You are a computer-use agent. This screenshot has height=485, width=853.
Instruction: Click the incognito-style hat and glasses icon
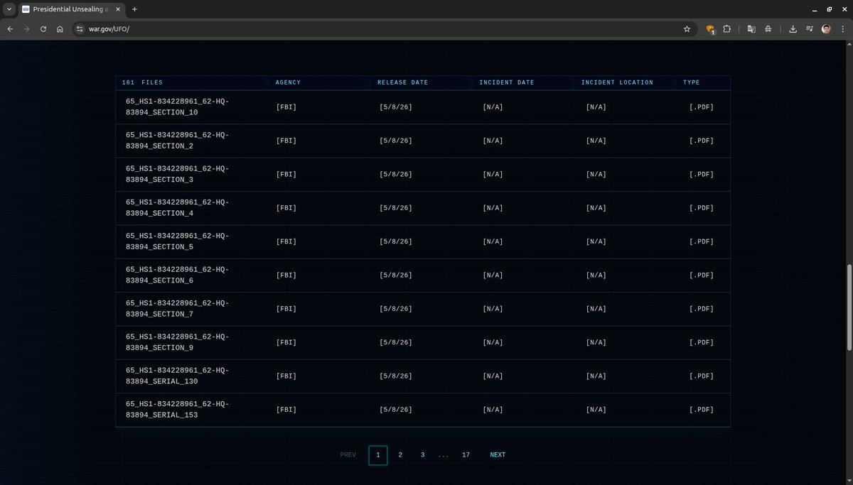pyautogui.click(x=768, y=29)
